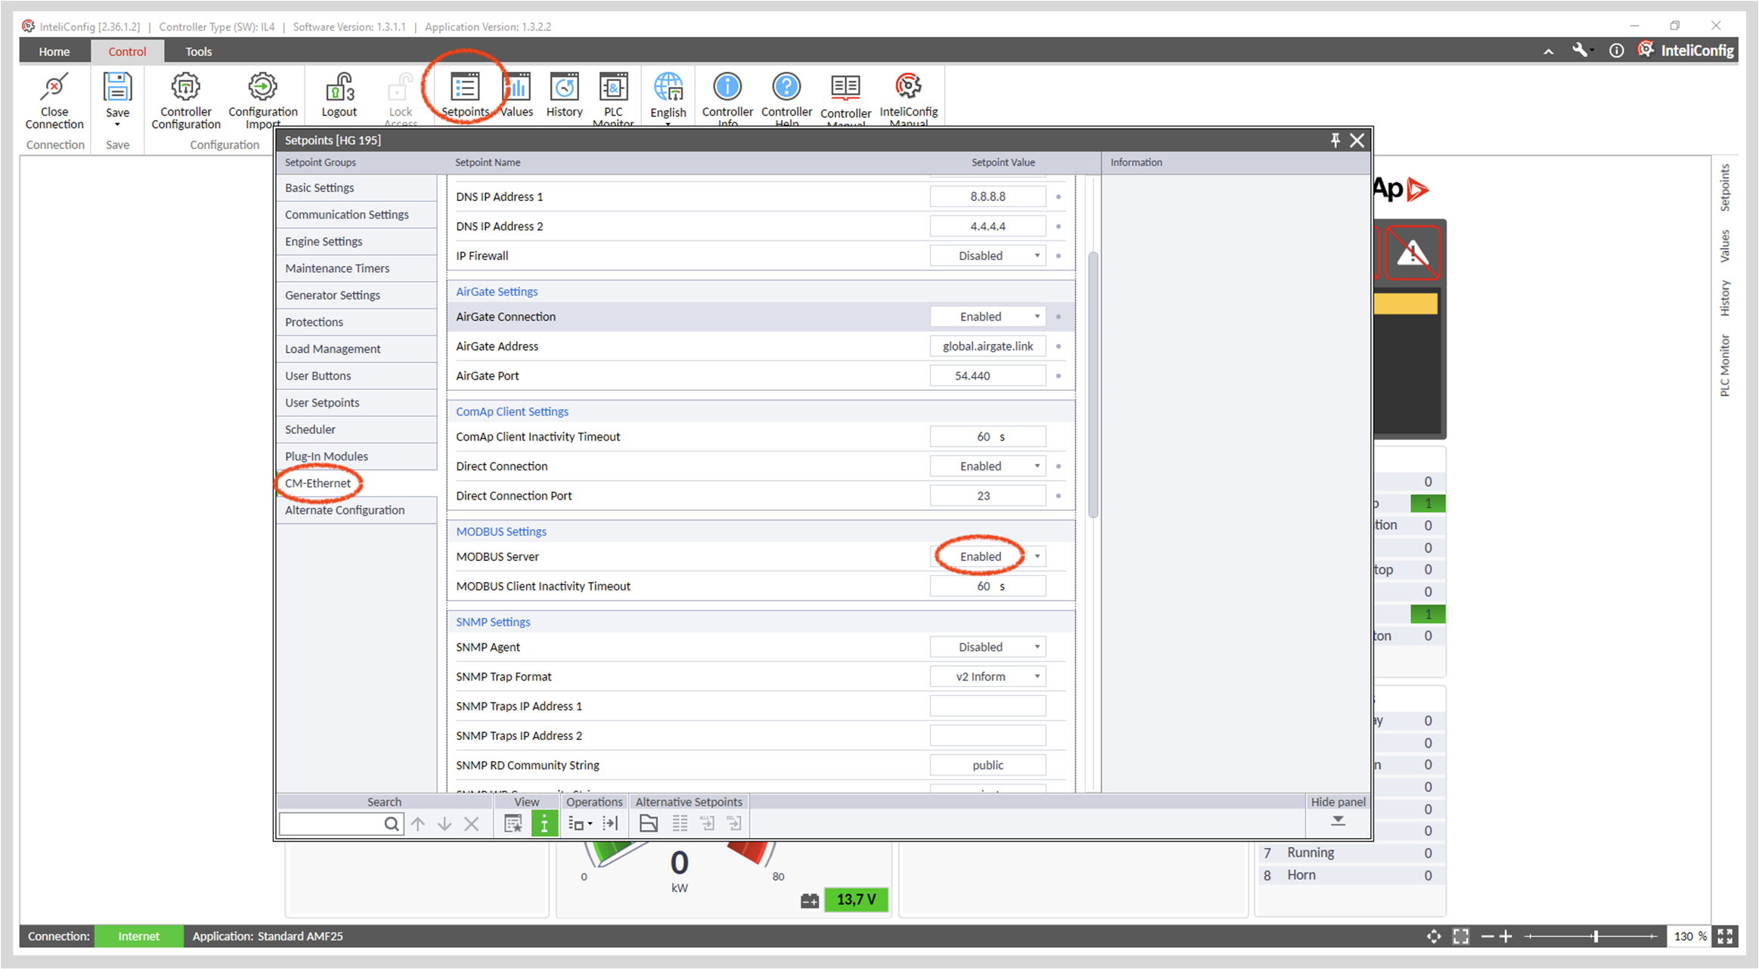Image resolution: width=1759 pixels, height=969 pixels.
Task: Expand the SNMP Trap Format dropdown
Action: tap(1037, 676)
